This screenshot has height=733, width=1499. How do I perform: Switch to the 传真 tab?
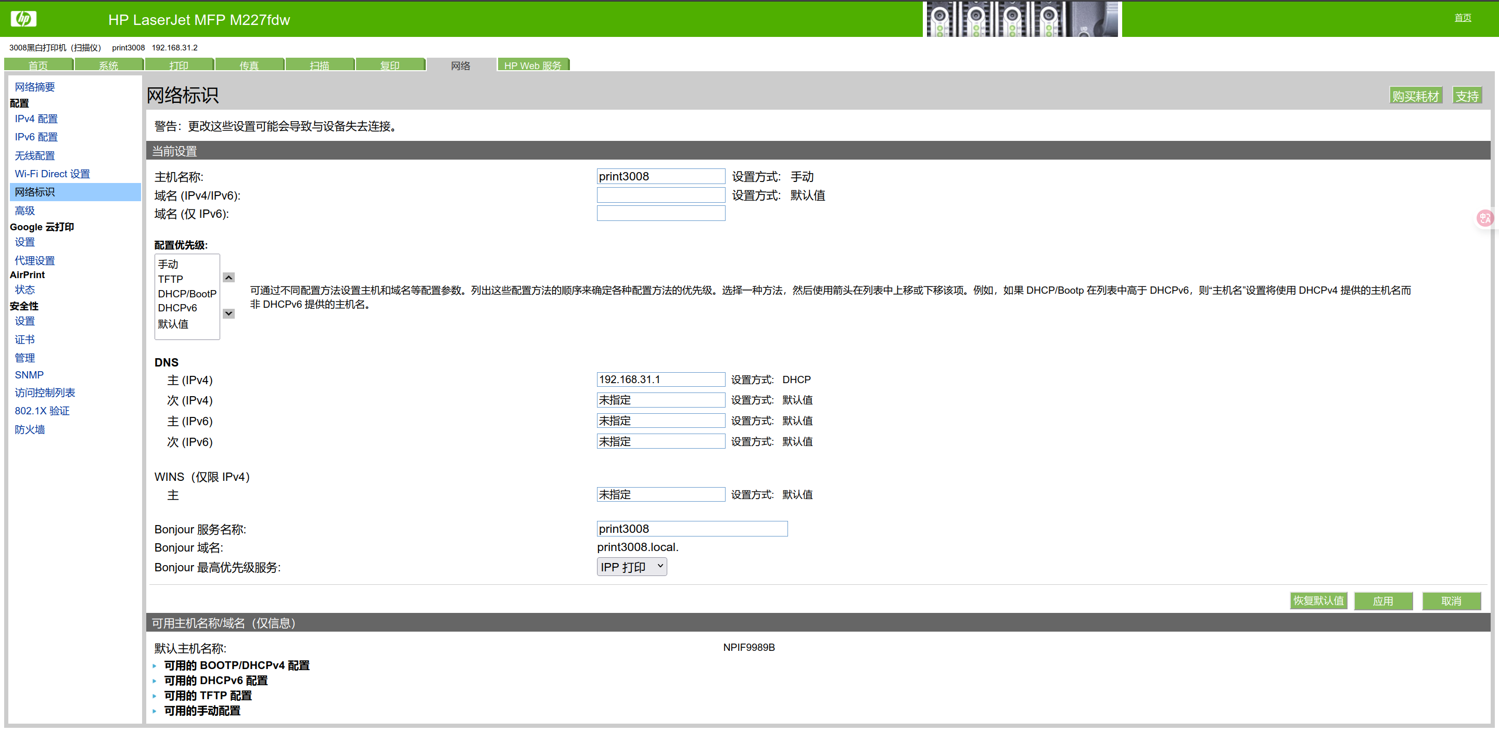pos(249,65)
